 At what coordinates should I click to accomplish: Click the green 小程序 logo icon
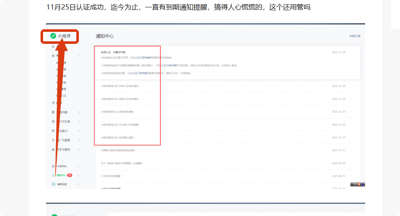(x=53, y=36)
